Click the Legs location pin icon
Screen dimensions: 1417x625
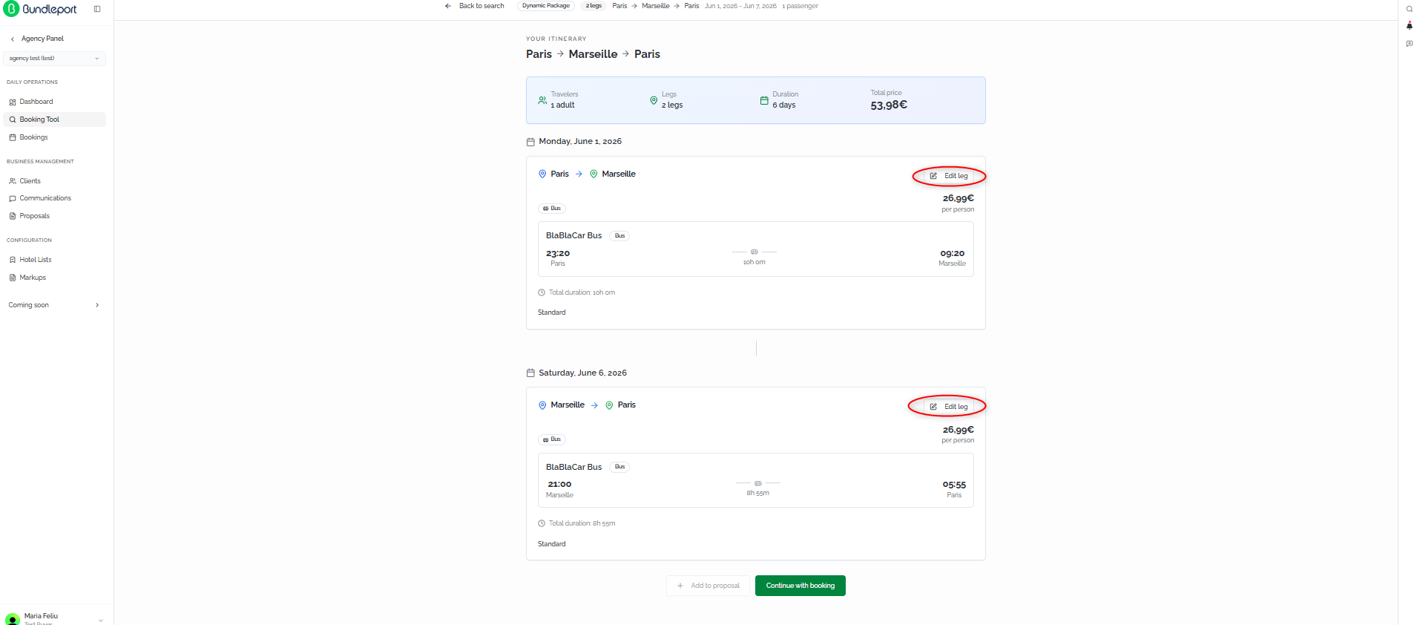pyautogui.click(x=654, y=100)
